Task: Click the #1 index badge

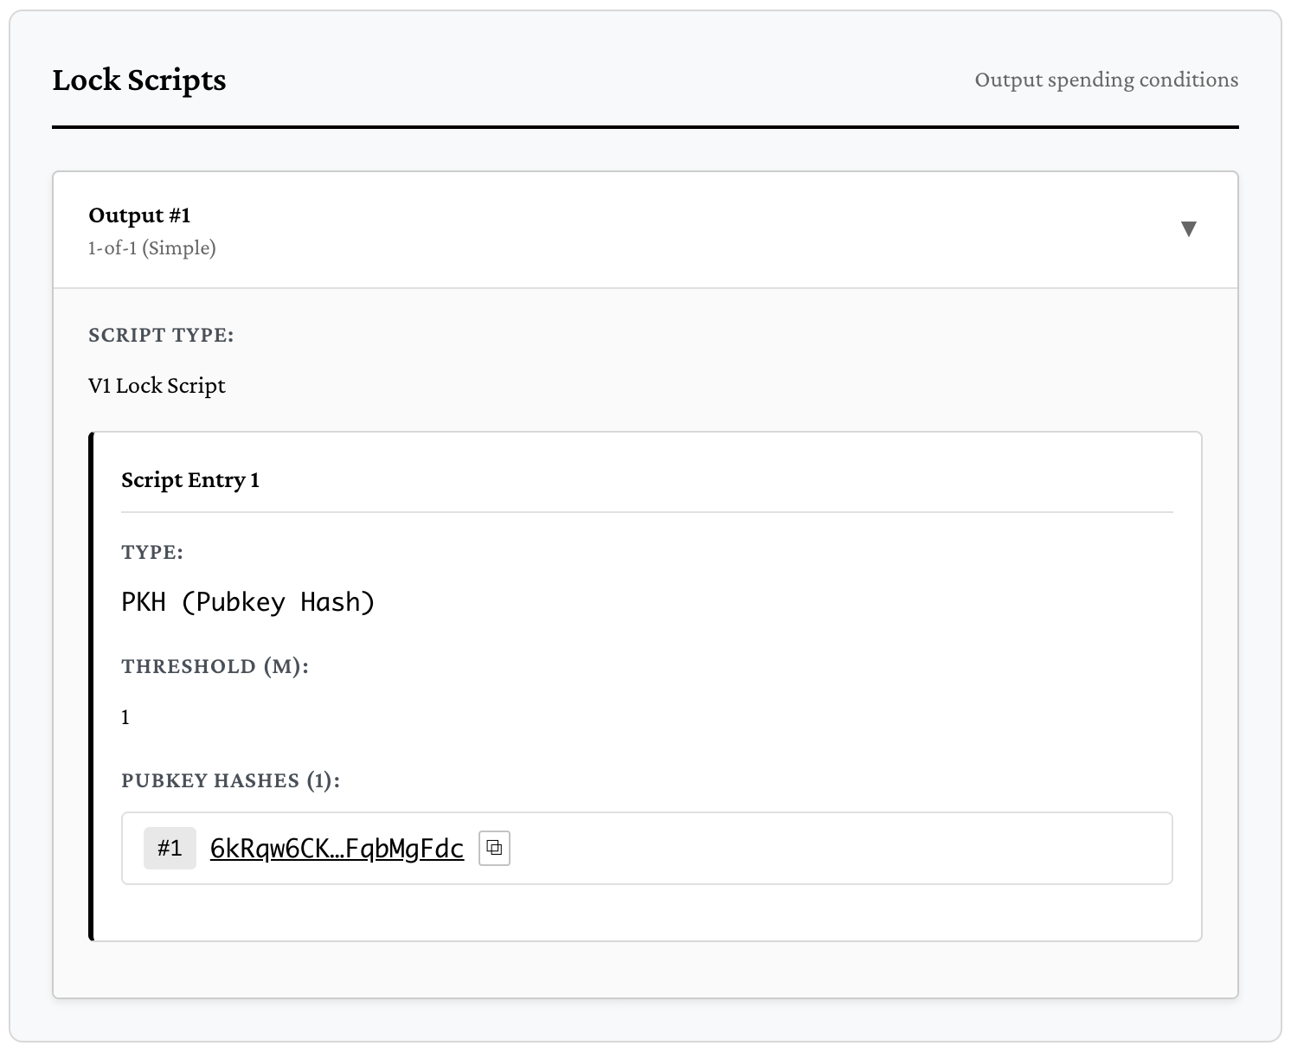Action: (170, 848)
